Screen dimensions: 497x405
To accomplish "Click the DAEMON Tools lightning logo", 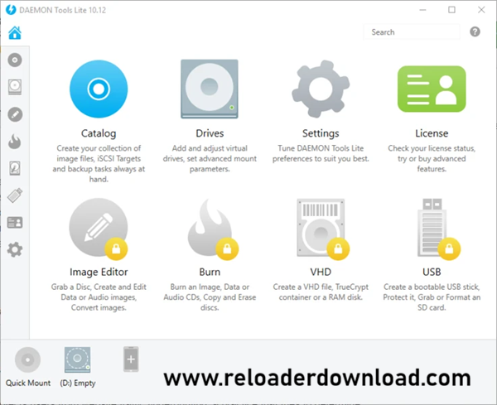I will (x=11, y=10).
